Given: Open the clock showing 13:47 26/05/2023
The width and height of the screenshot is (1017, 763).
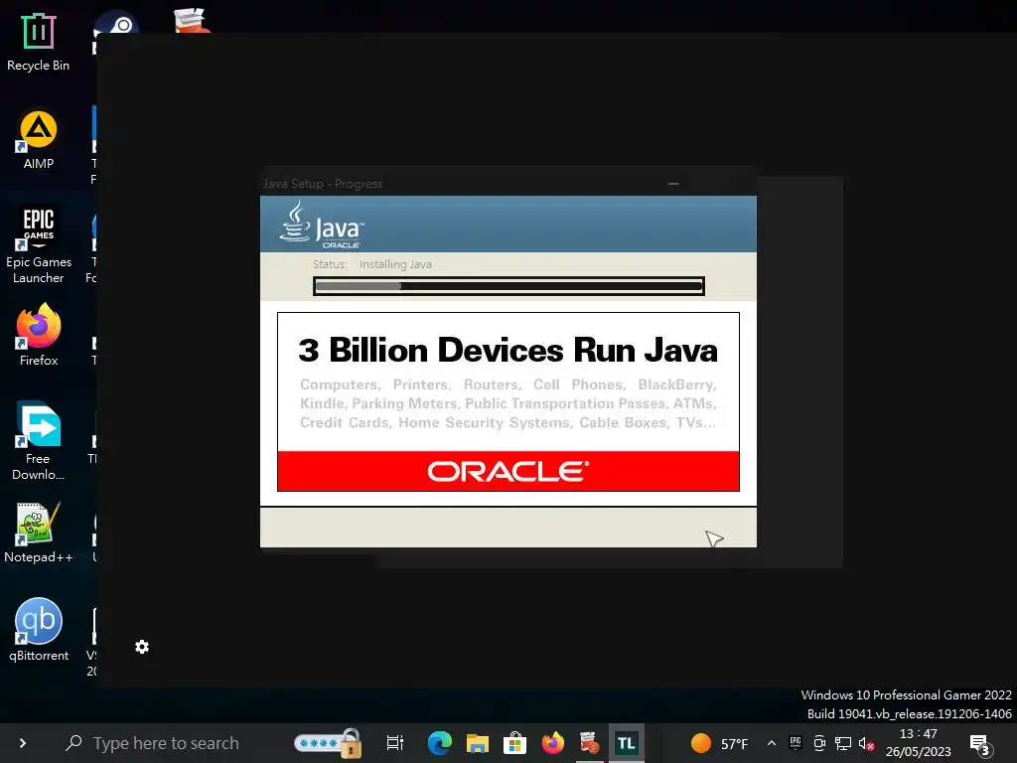Looking at the screenshot, I should coord(919,743).
